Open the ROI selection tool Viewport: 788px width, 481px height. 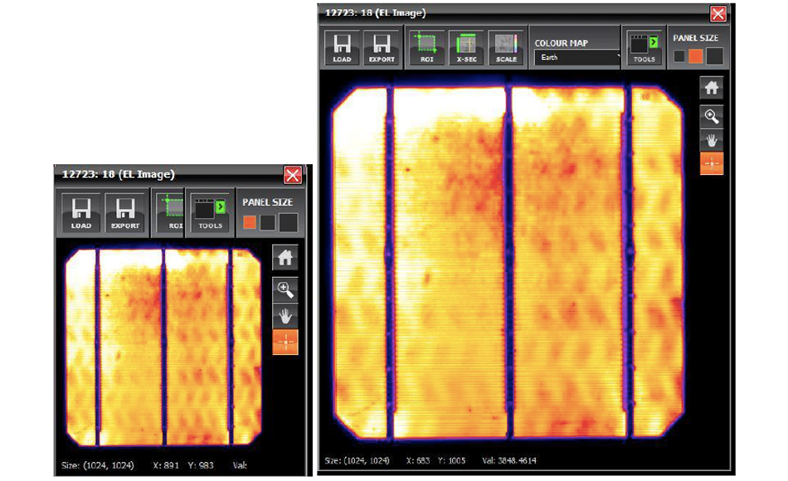pyautogui.click(x=426, y=46)
